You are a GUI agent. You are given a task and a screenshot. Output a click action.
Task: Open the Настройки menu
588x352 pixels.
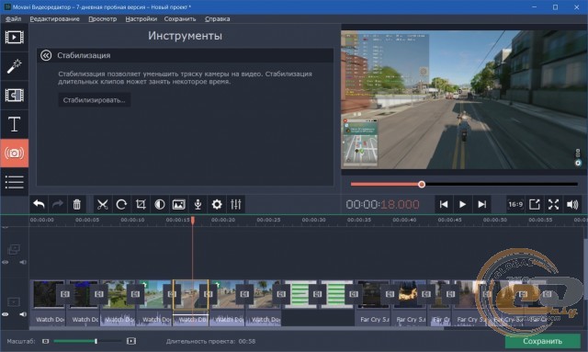coord(141,18)
